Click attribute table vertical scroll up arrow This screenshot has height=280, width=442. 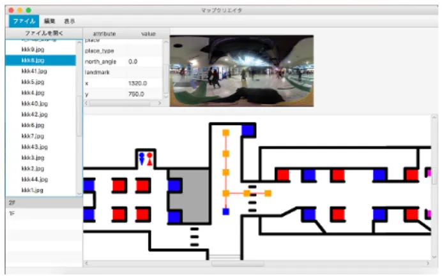(x=166, y=42)
